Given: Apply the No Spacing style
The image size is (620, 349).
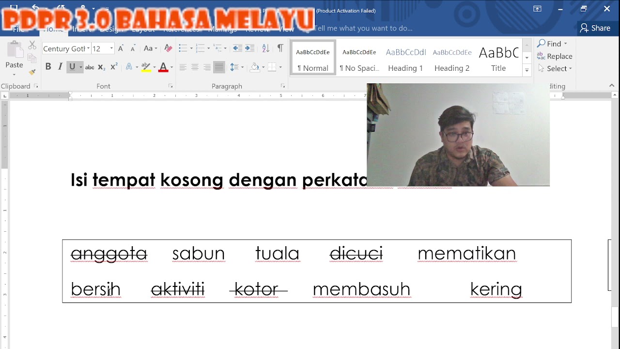Looking at the screenshot, I should tap(359, 58).
